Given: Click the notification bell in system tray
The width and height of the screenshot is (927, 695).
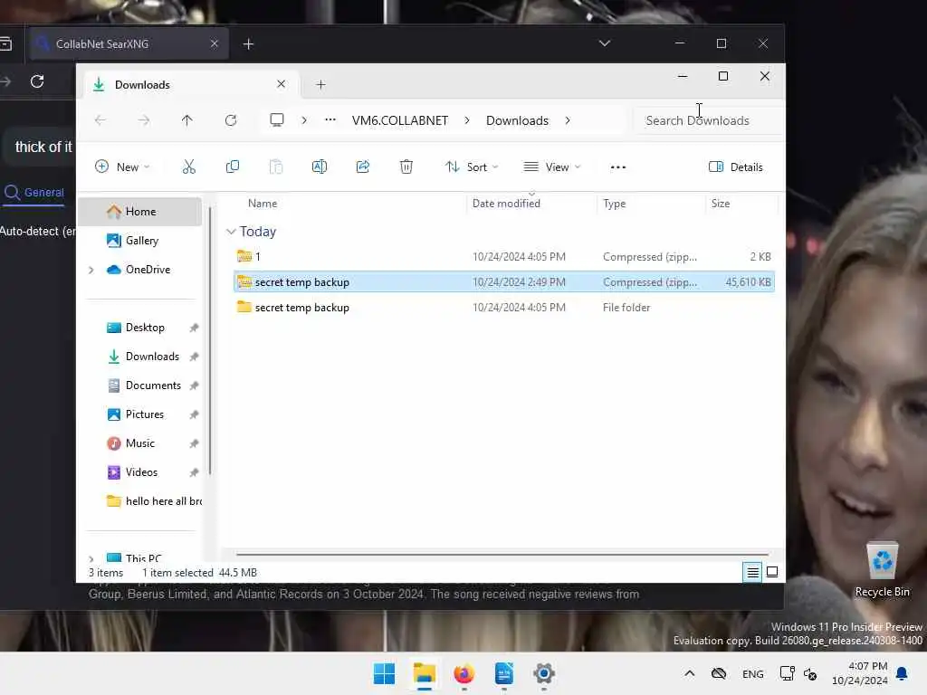Looking at the screenshot, I should (903, 673).
